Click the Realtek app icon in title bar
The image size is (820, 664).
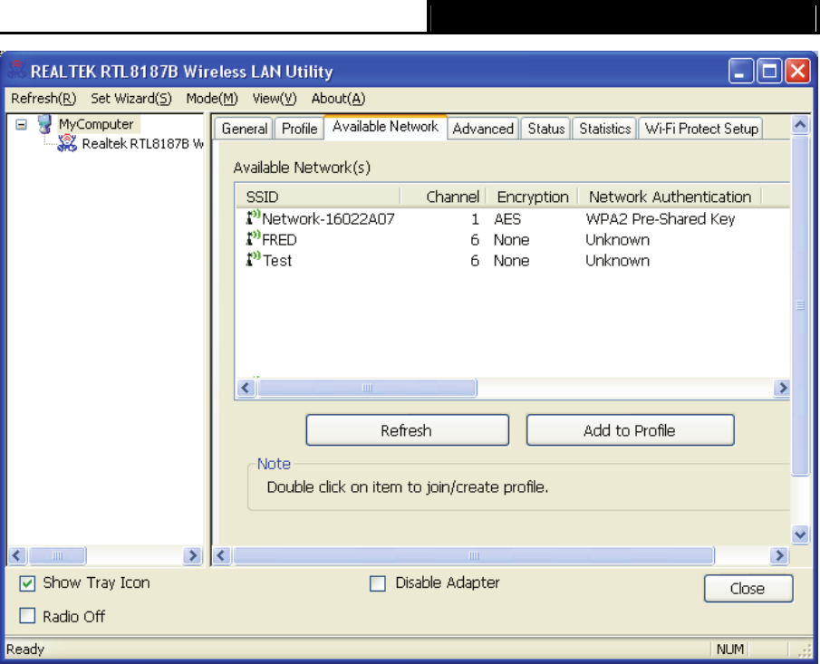[x=16, y=70]
